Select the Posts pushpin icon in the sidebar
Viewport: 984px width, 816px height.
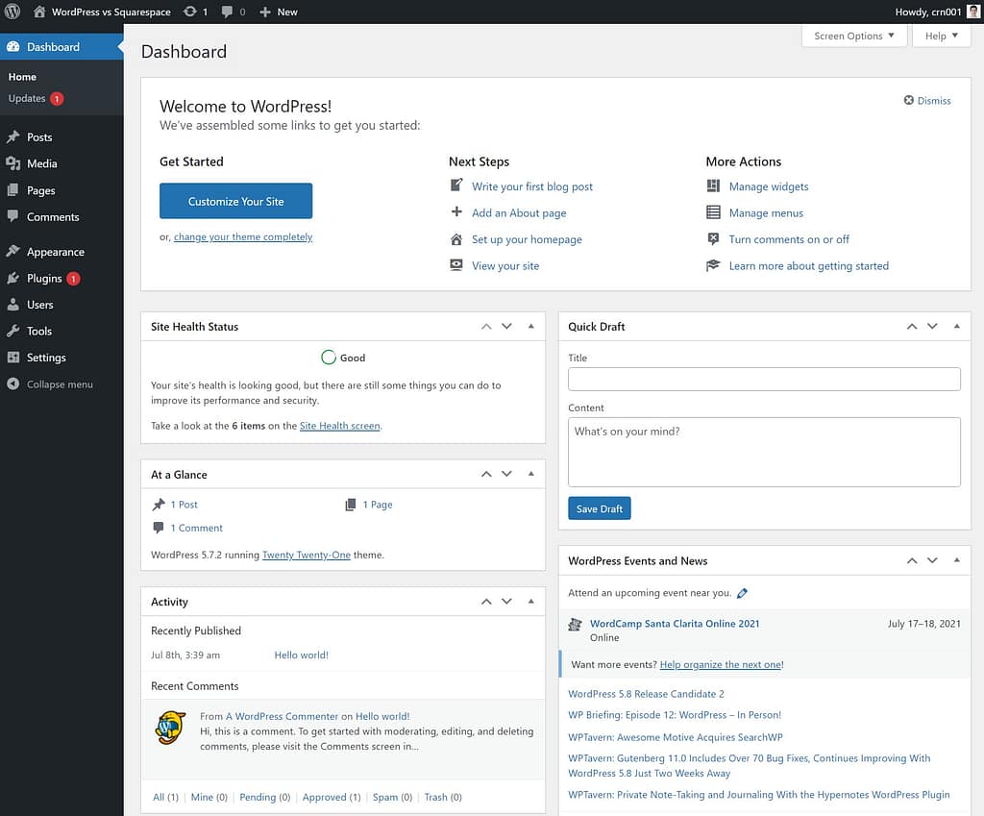(13, 136)
